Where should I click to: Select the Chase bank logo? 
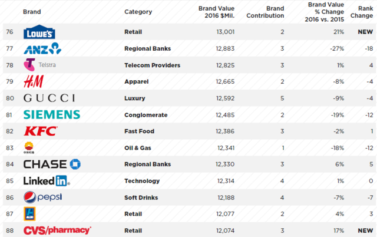tap(52, 164)
